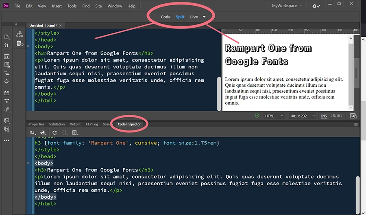Viewport: 366px width, 215px height.
Task: Click the Select Parent Tag icon
Action: coord(7,110)
